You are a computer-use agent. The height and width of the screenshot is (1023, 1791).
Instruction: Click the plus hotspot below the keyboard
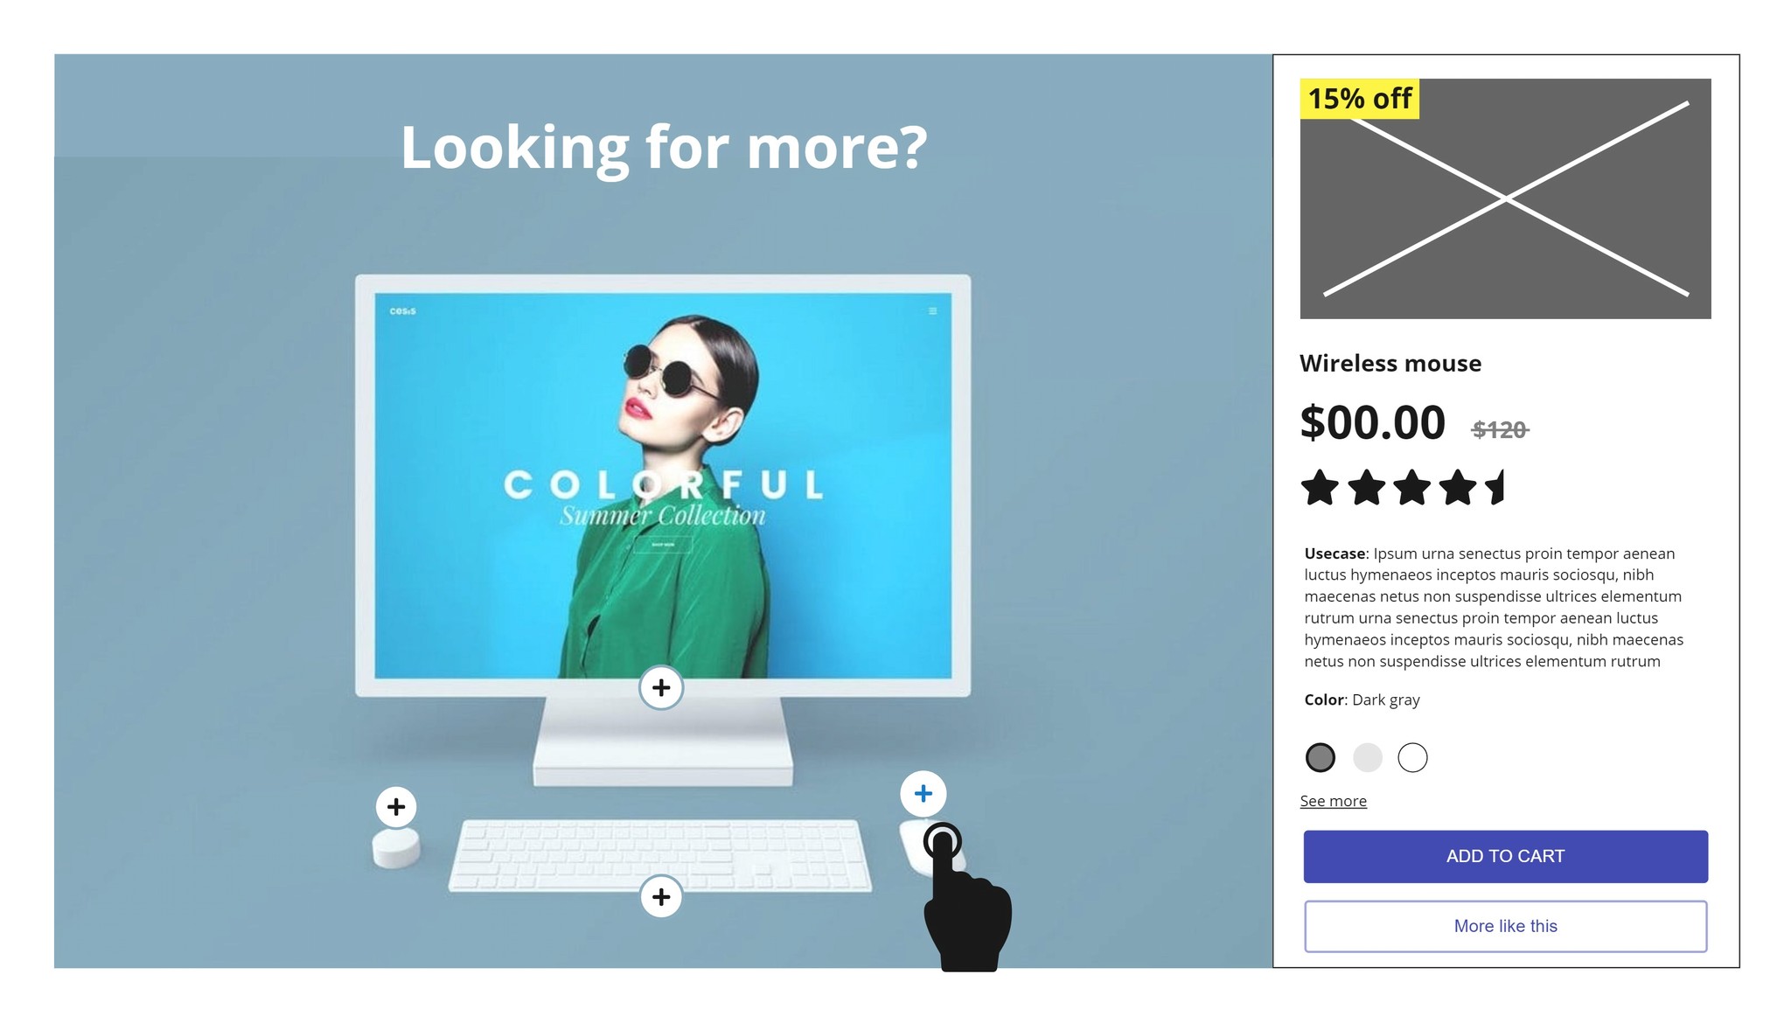[x=661, y=896]
